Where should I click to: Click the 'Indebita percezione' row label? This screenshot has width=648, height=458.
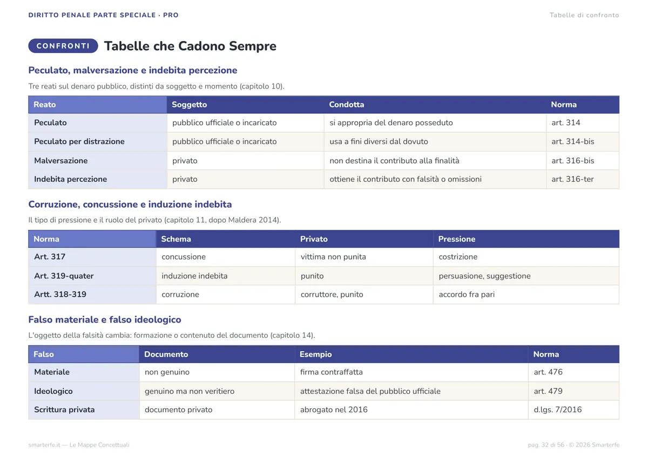point(98,179)
